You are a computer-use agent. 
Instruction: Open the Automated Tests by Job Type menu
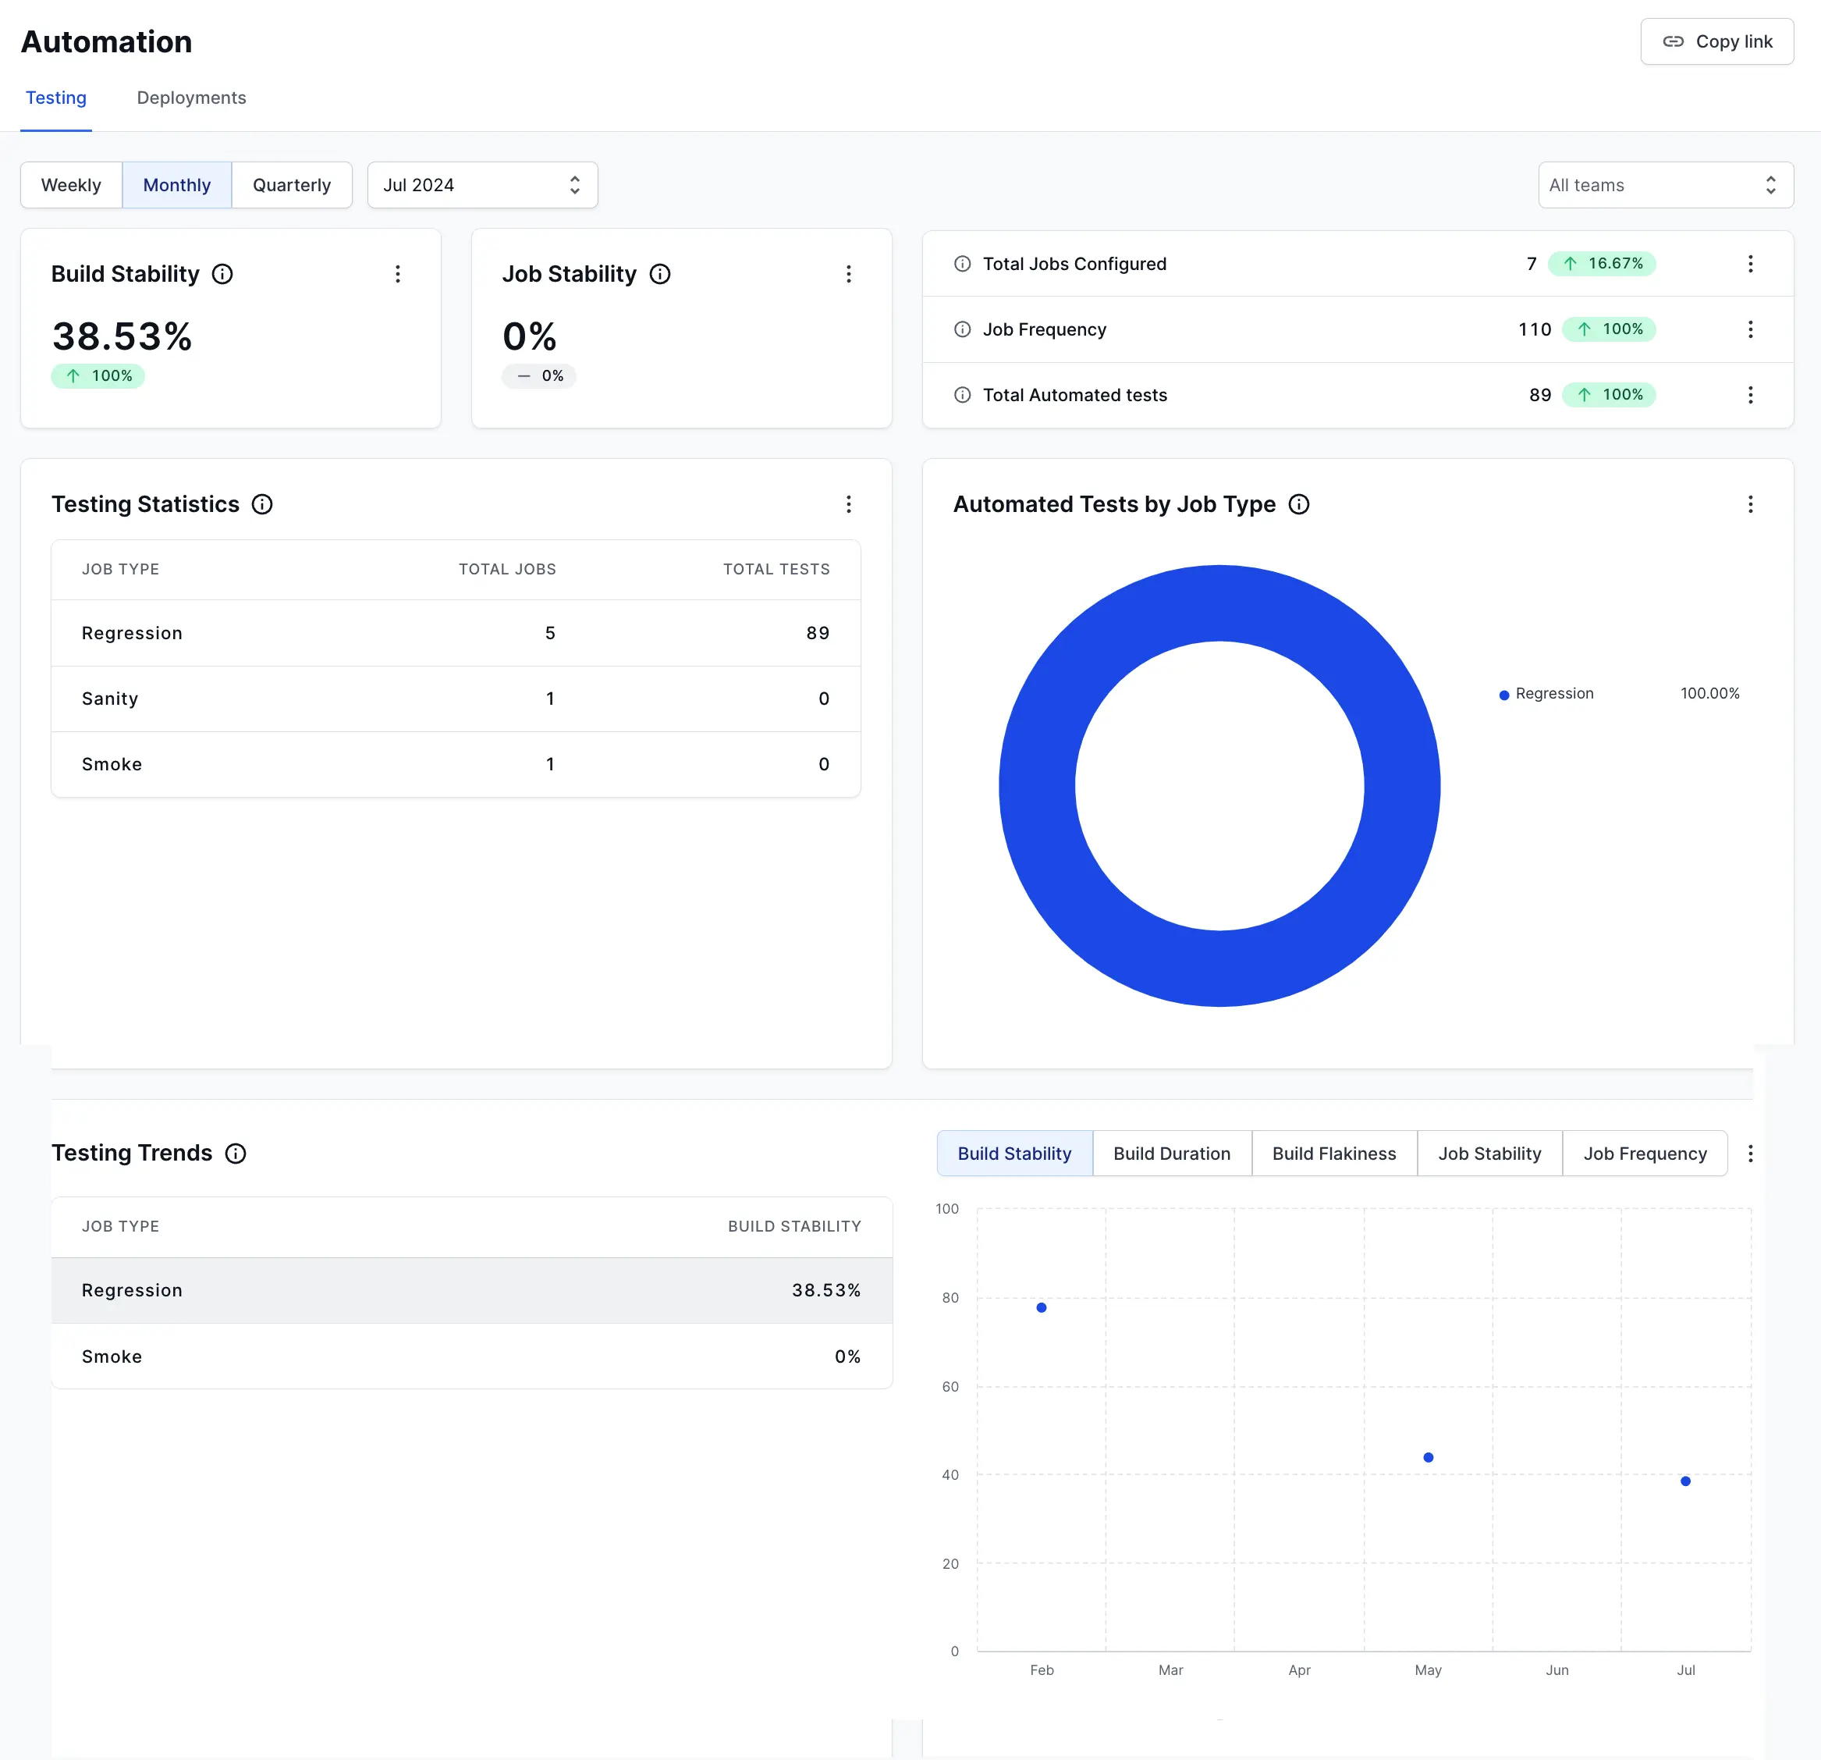coord(1750,504)
